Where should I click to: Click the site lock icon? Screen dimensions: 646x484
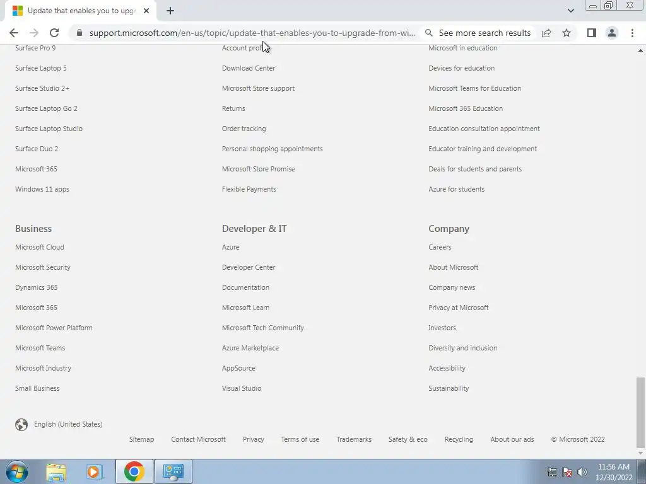pyautogui.click(x=79, y=33)
